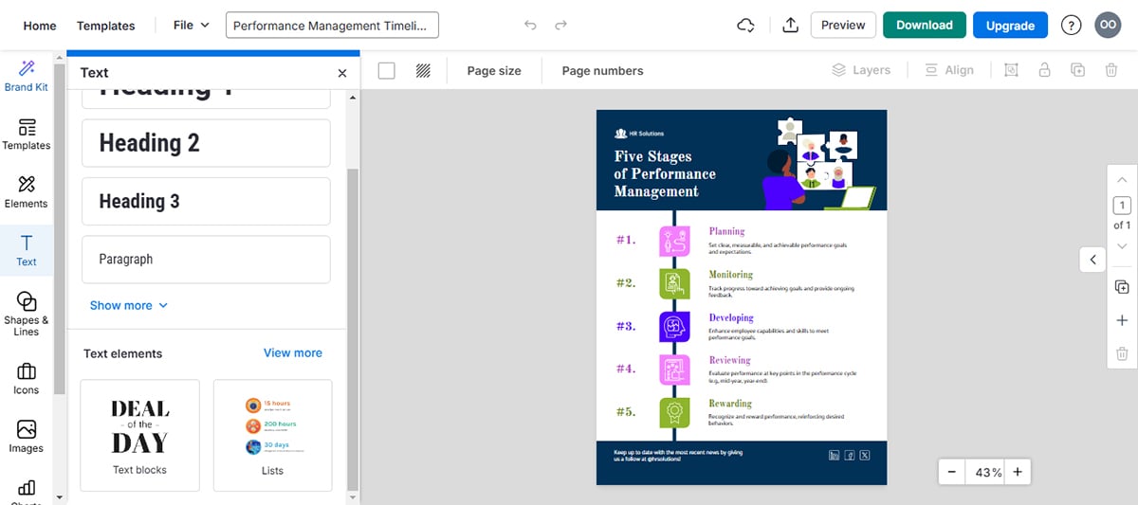
Task: Click the cloud save status icon
Action: [745, 26]
